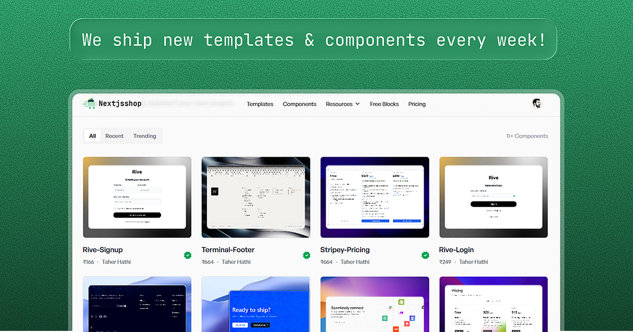This screenshot has width=633, height=332.
Task: Open the Stripey-Pricing preview thumbnail
Action: tap(374, 198)
